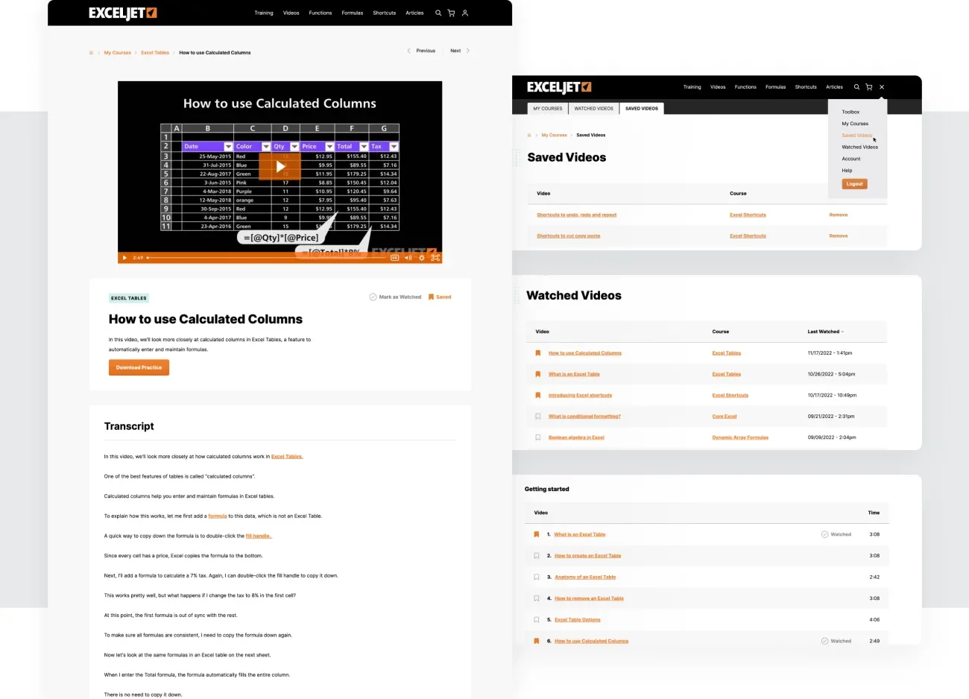
Task: Select the SAVED VIDEOS tab
Action: 642,108
